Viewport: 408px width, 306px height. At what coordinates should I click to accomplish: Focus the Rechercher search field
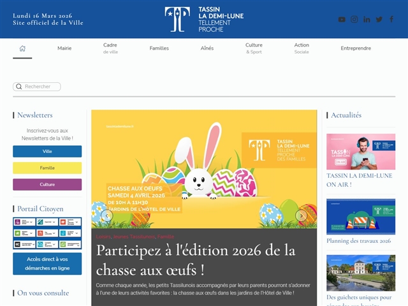37,87
